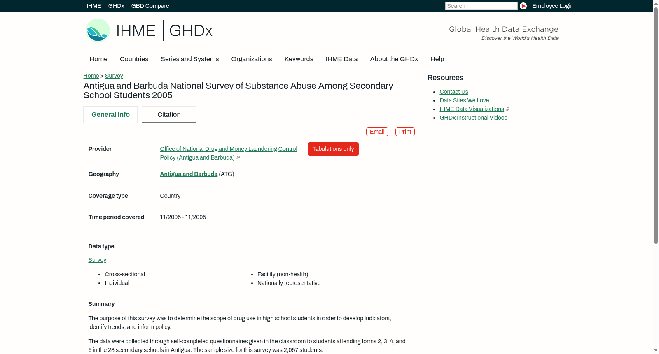Screen dimensions: 659x354
Task: Open the Countries menu item
Action: [x=134, y=59]
